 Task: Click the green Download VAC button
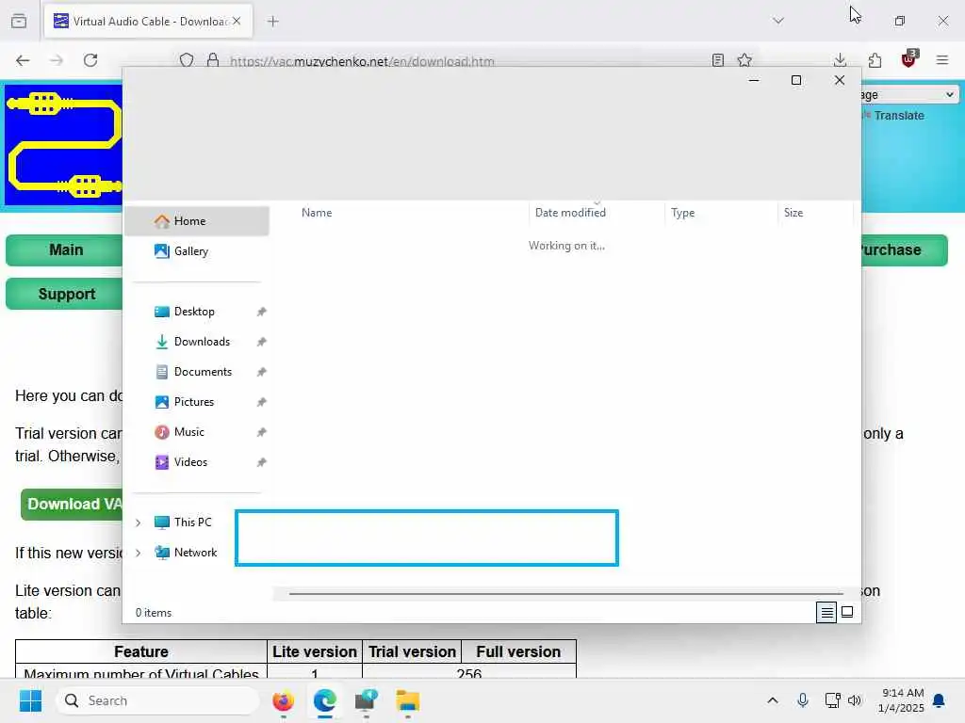click(72, 505)
